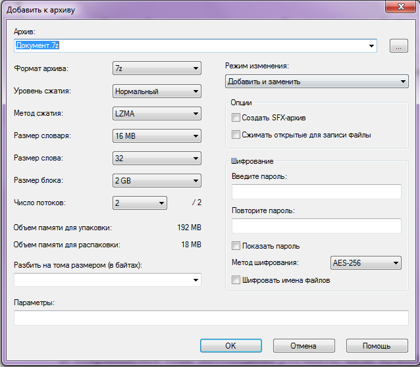Click the "/ 2" thread count text
The width and height of the screenshot is (420, 367).
click(x=197, y=203)
